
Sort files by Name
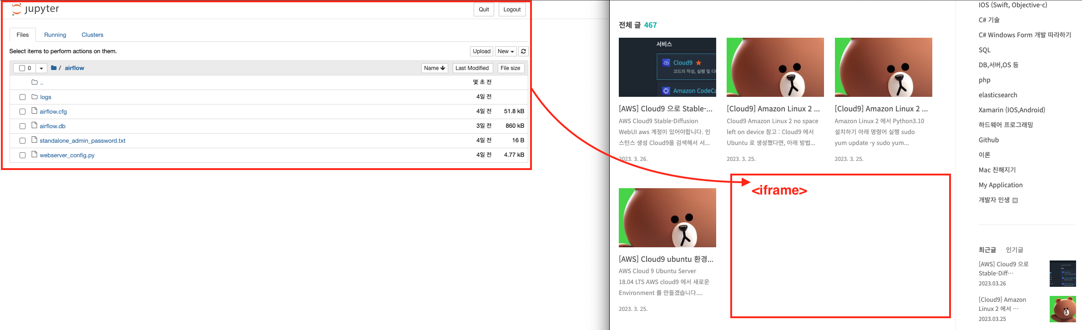click(435, 68)
